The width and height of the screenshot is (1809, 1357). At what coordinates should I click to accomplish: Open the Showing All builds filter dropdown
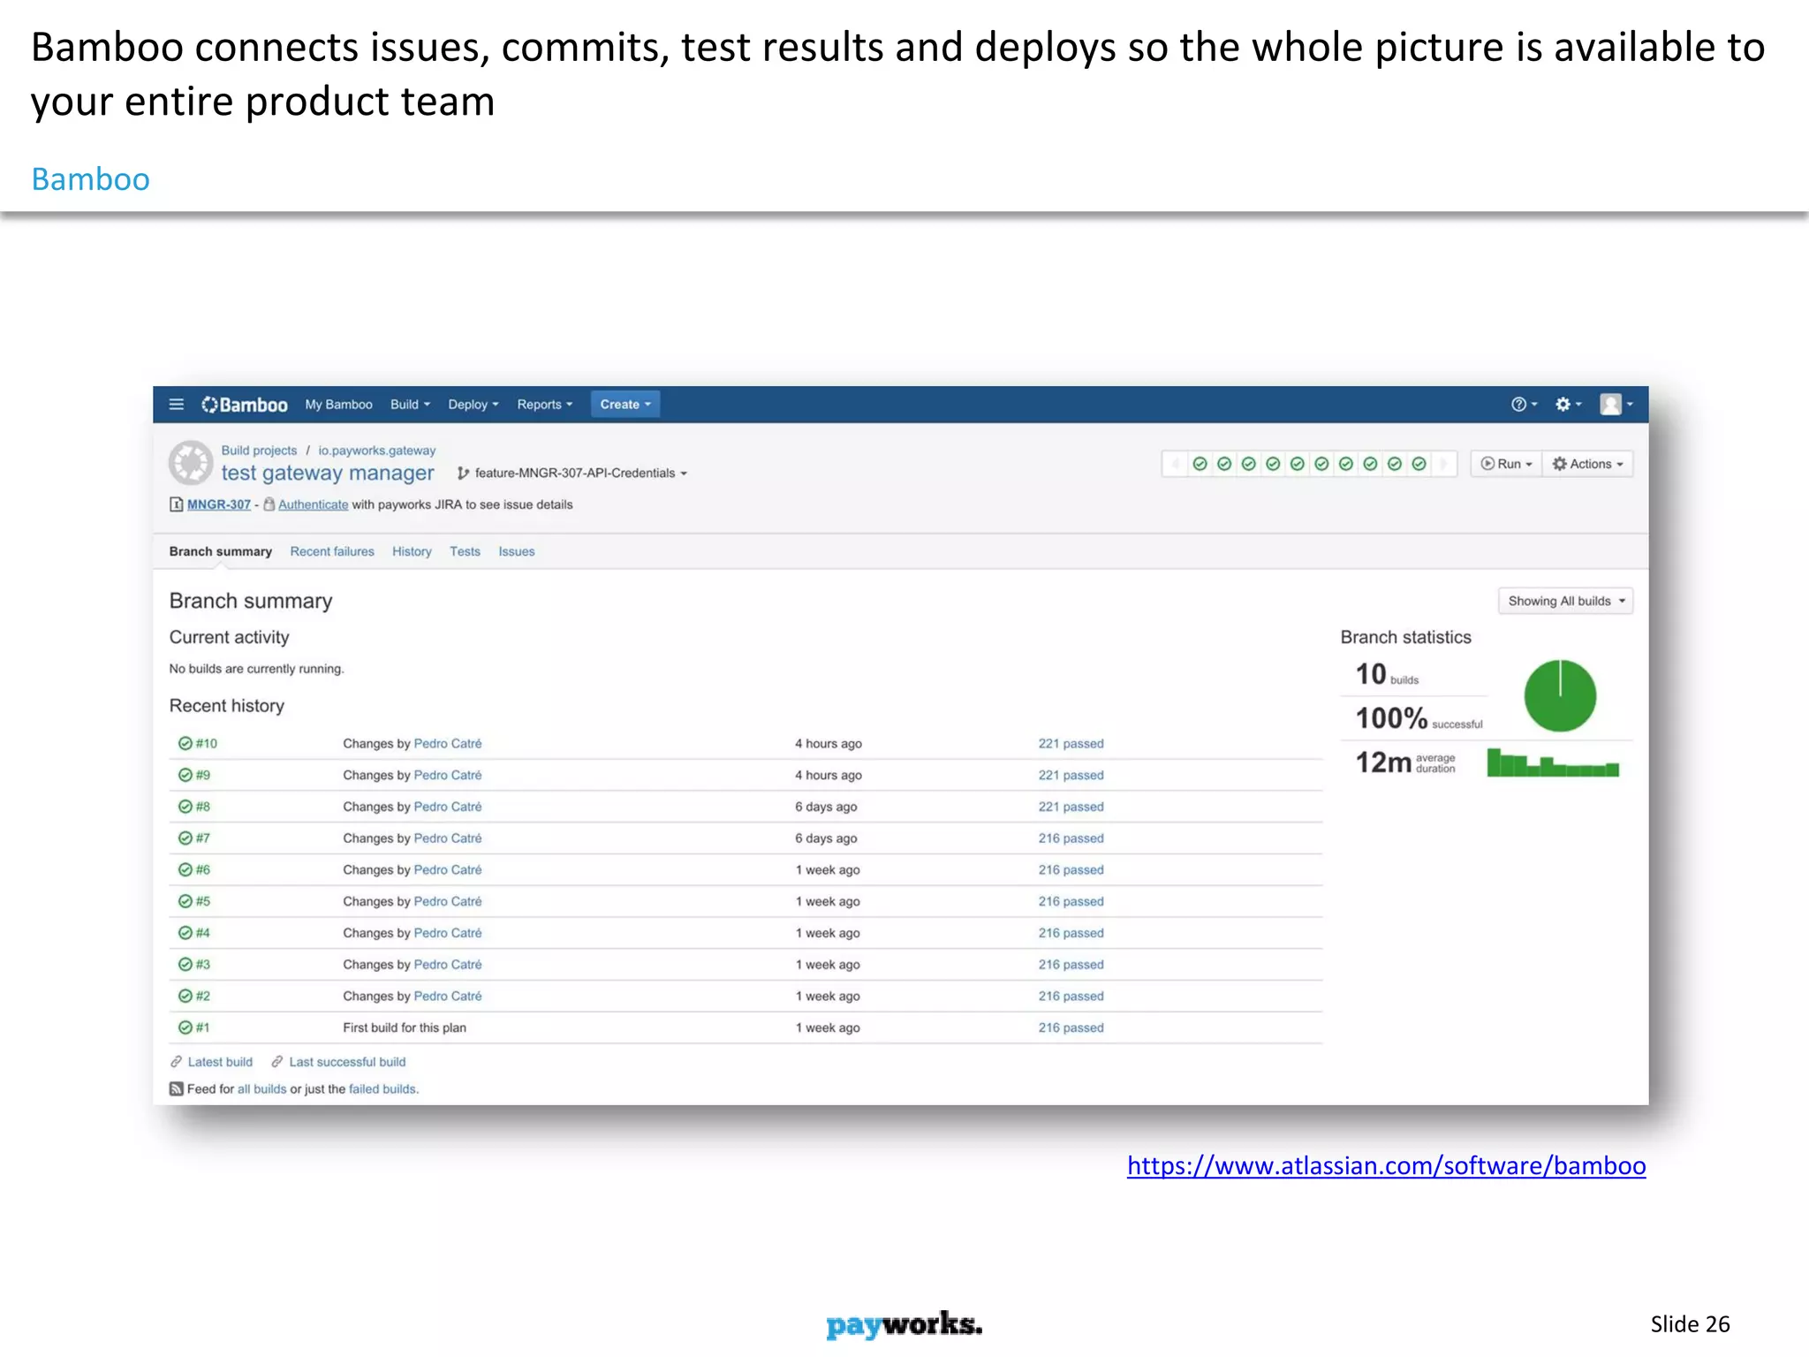[1566, 602]
